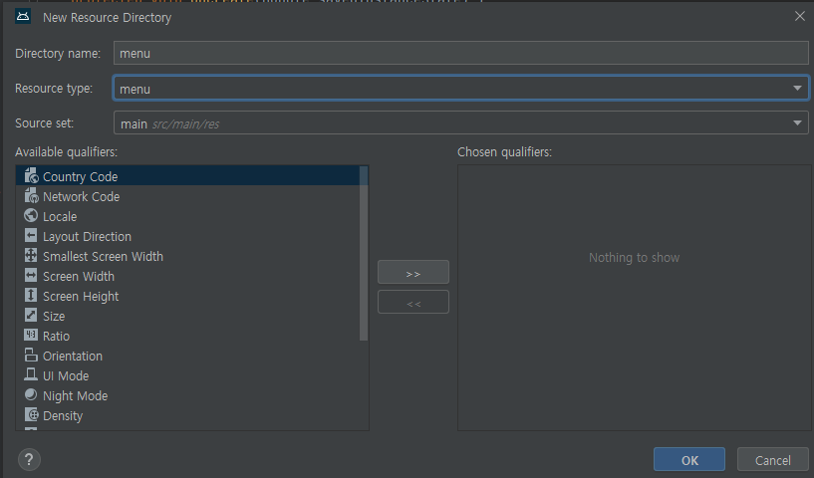Focus the Directory name input field
814x478 pixels.
(x=461, y=53)
